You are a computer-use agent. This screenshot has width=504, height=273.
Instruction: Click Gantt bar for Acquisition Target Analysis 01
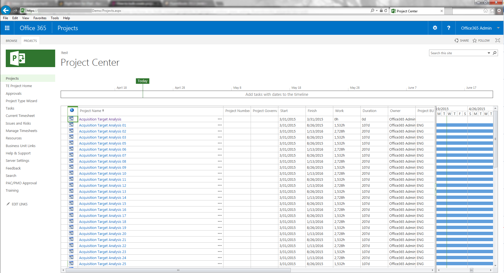click(x=464, y=125)
